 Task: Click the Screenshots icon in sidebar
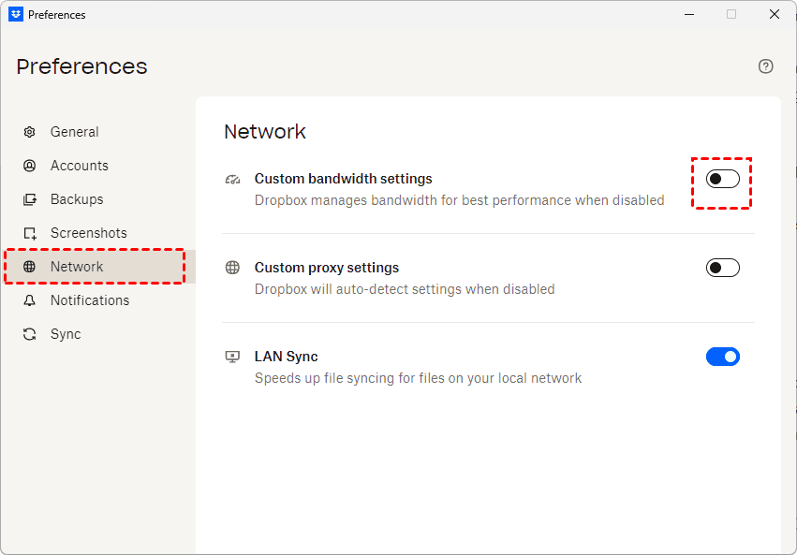pos(30,233)
